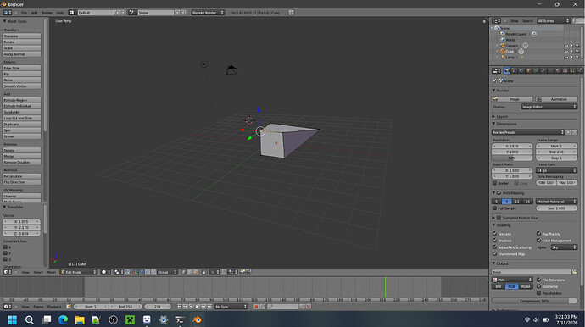Click the Loop Cut and Slide button
The height and width of the screenshot is (327, 585).
22,119
